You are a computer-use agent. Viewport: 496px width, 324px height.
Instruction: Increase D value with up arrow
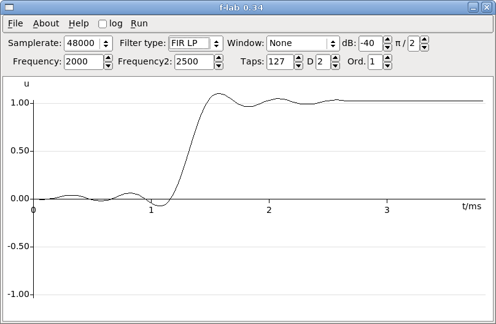pyautogui.click(x=335, y=58)
